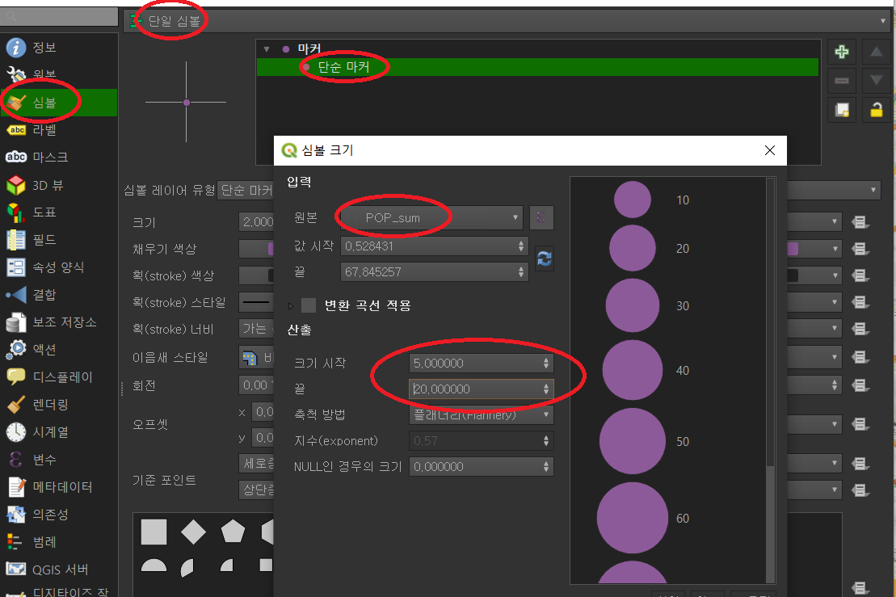Click the 보조 저장소 (Auxiliary Storage) icon
Image resolution: width=896 pixels, height=597 pixels.
16,322
